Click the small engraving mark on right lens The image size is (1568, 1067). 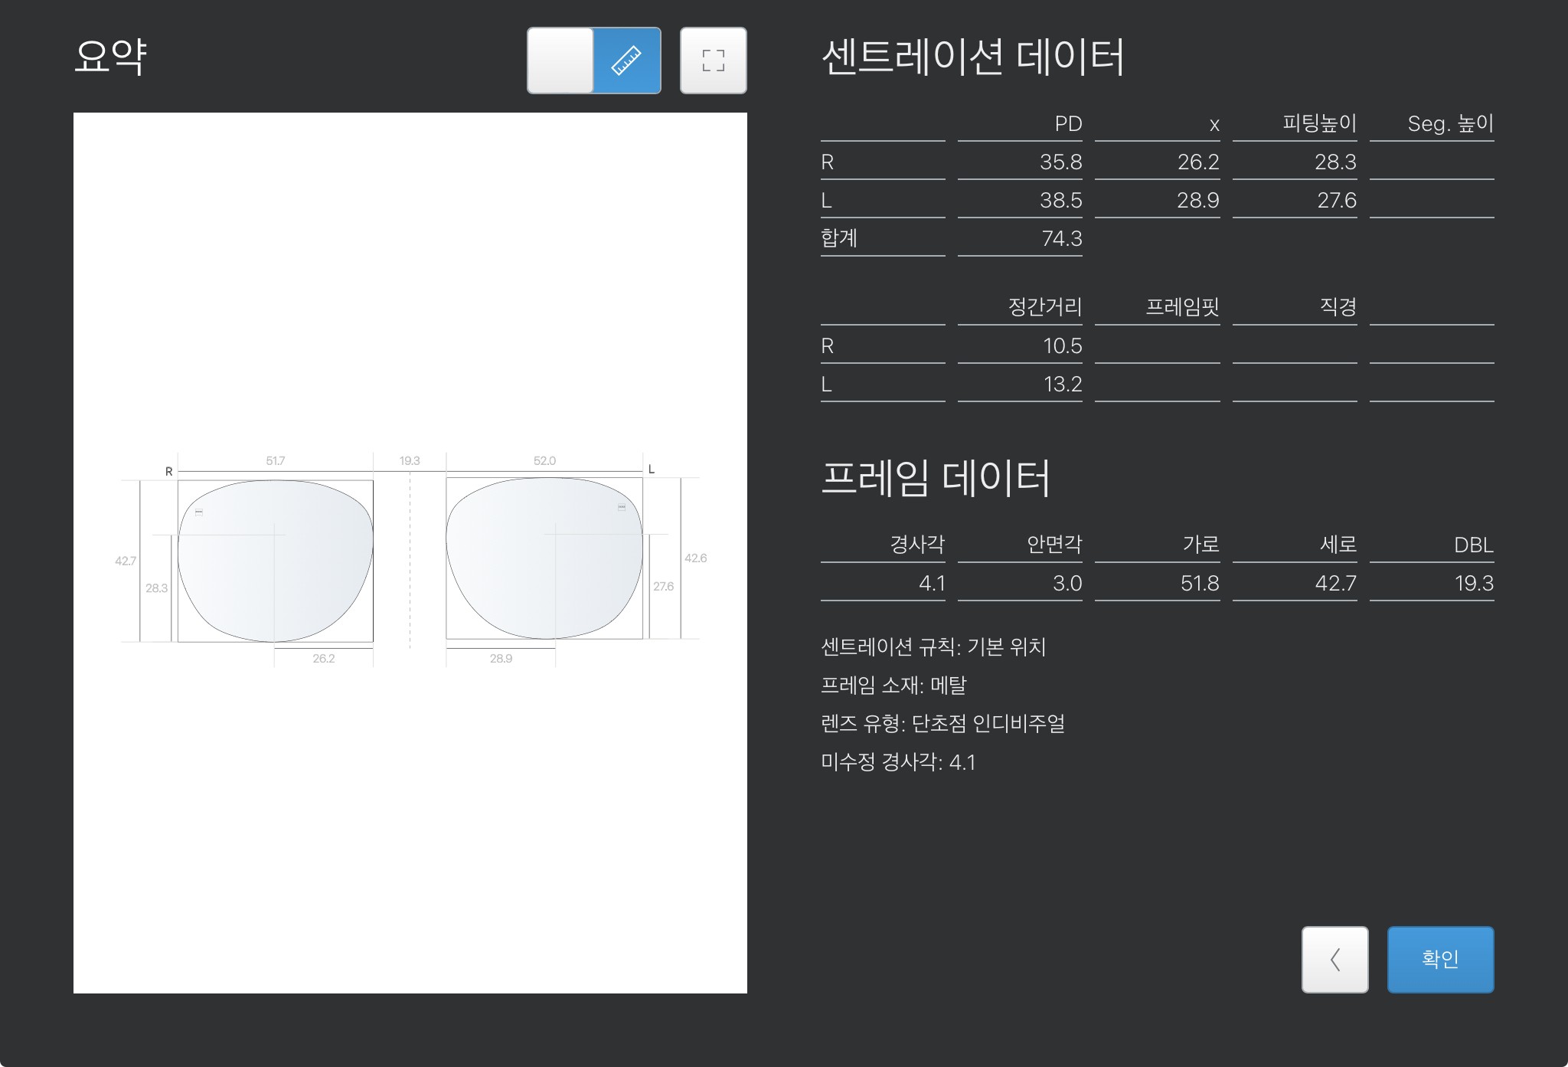coord(199,512)
